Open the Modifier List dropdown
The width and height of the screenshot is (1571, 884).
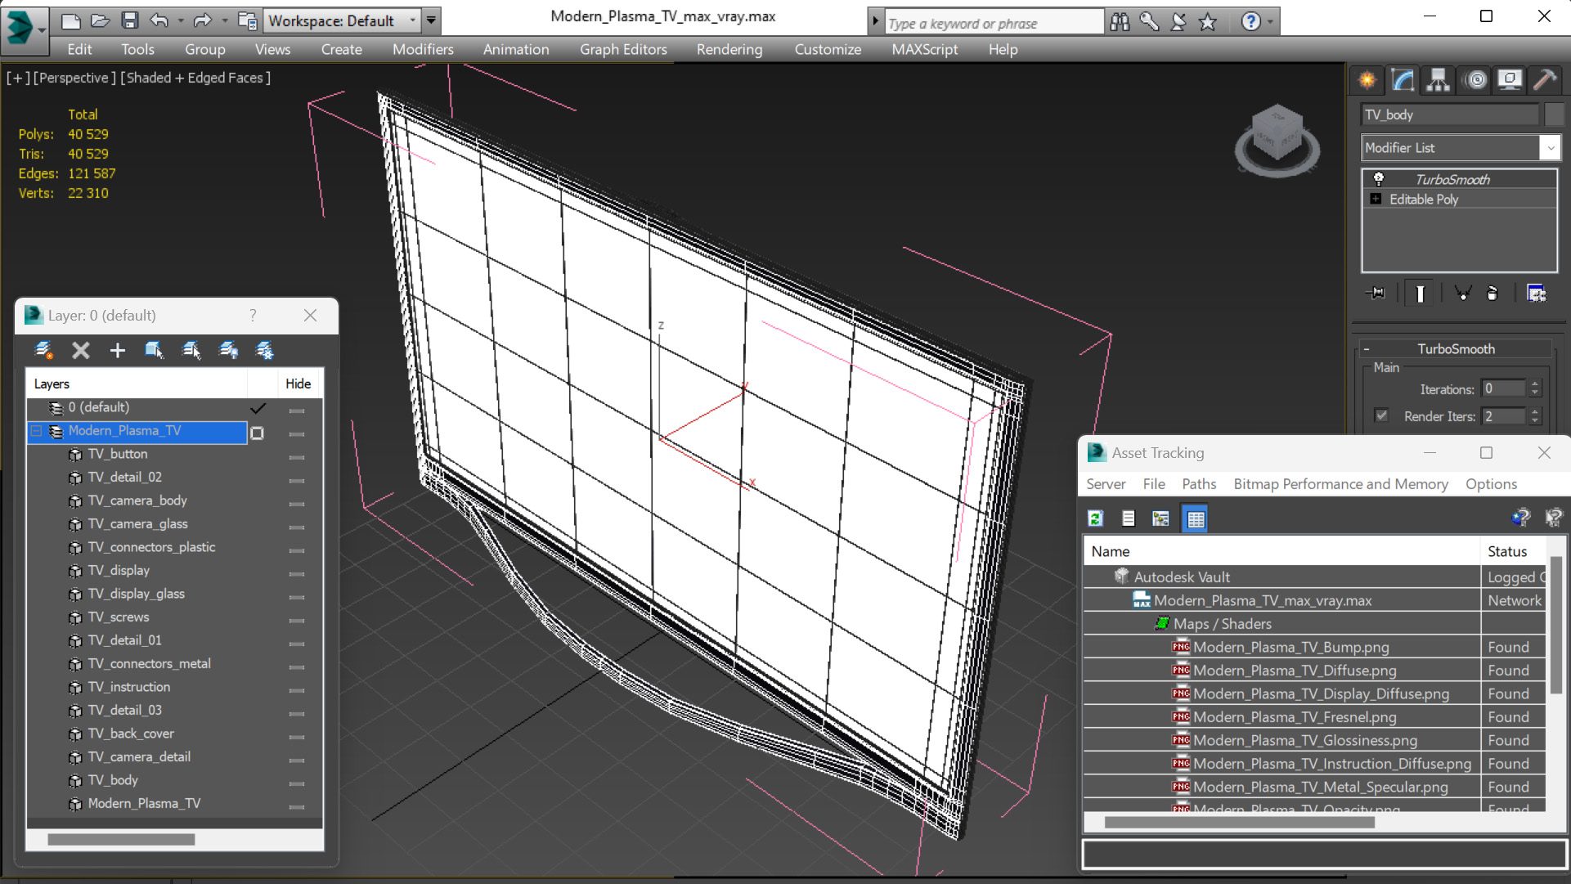(1550, 148)
